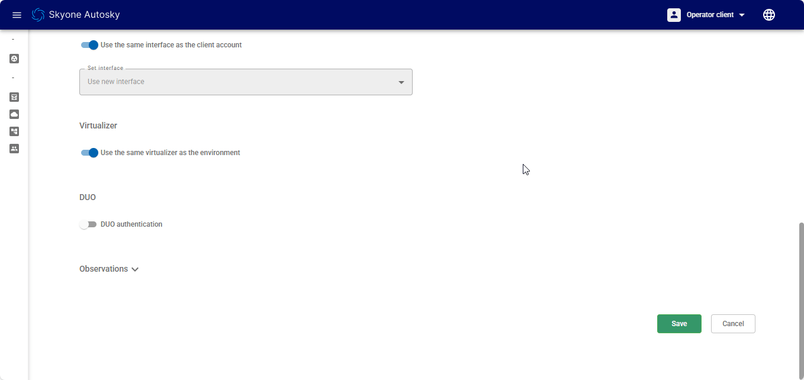This screenshot has height=380, width=804.
Task: Click the Cancel button
Action: pos(732,324)
